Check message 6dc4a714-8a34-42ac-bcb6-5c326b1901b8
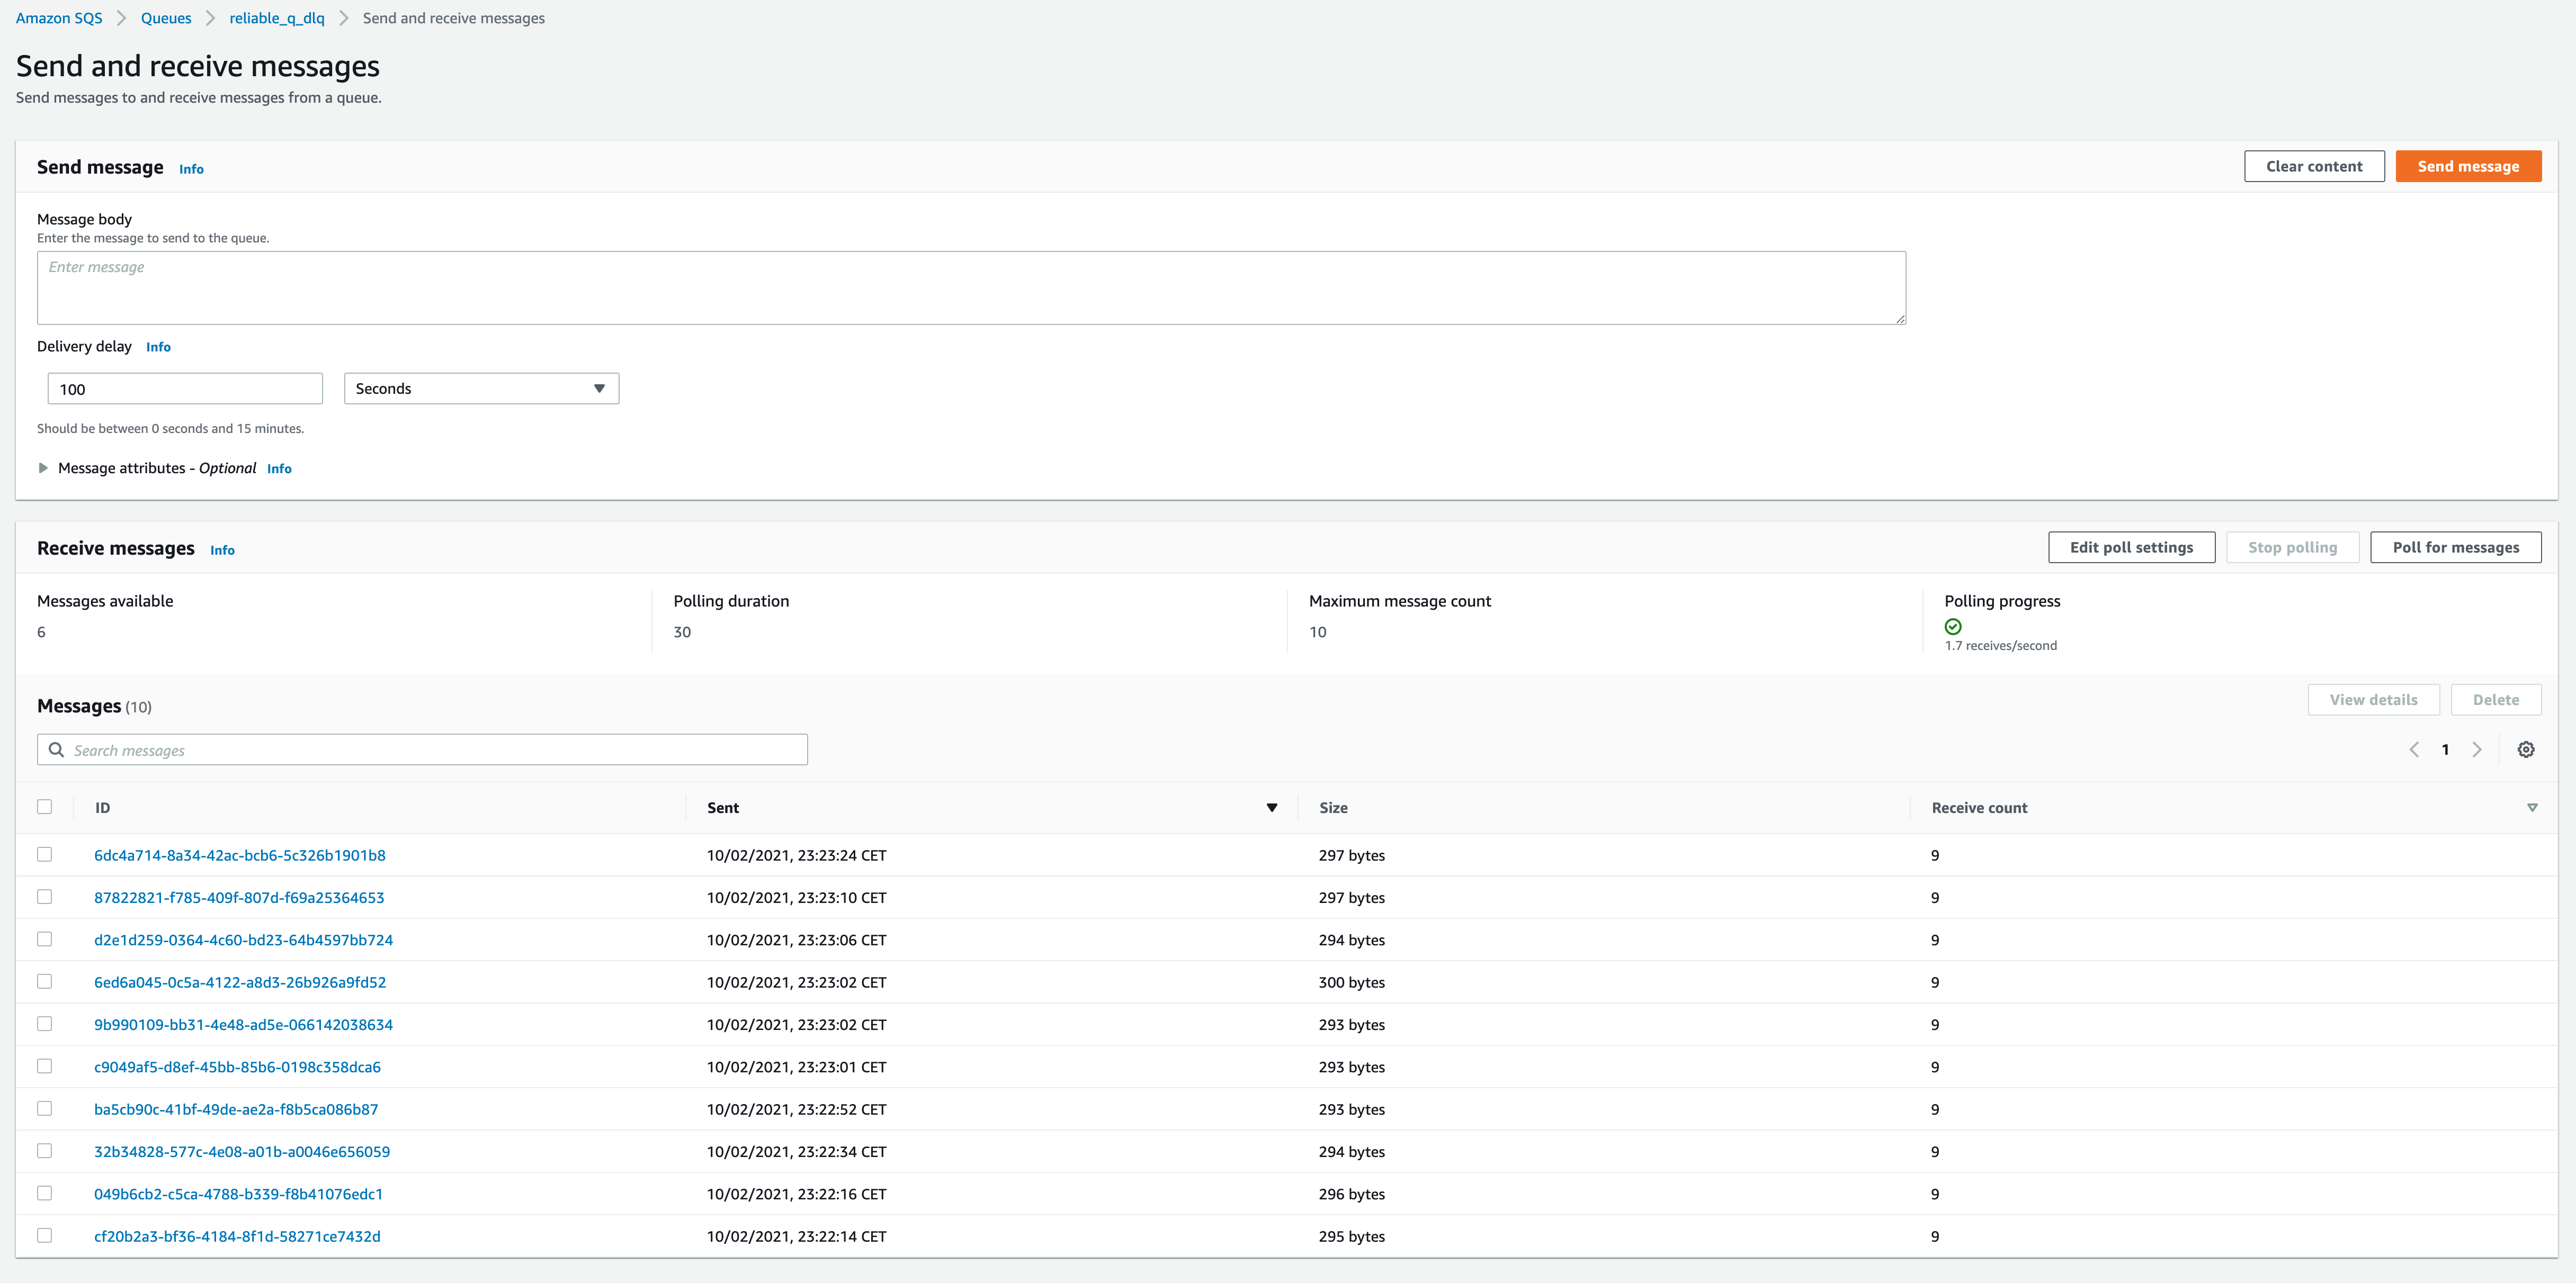 44,854
